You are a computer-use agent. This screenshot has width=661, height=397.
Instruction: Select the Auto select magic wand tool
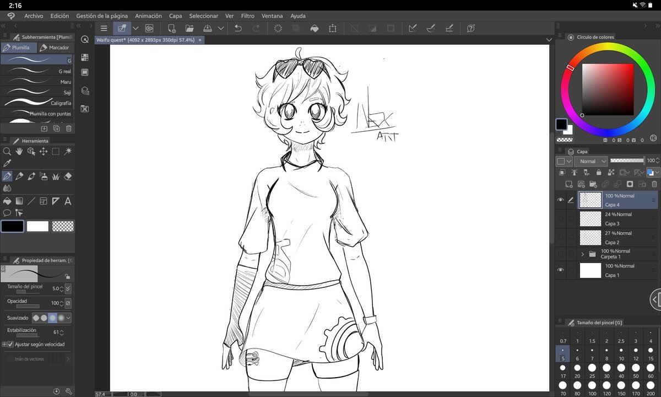click(68, 151)
